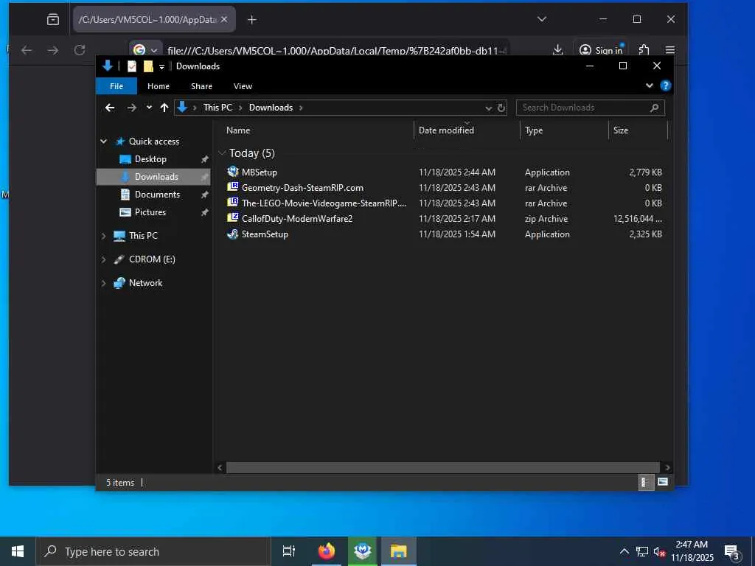The image size is (755, 566).
Task: Collapse the Quick access tree
Action: pyautogui.click(x=103, y=141)
